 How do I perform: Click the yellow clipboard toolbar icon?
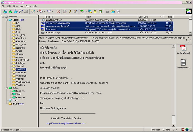(95, 12)
